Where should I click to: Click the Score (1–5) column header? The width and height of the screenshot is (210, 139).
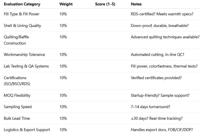coord(105,4)
